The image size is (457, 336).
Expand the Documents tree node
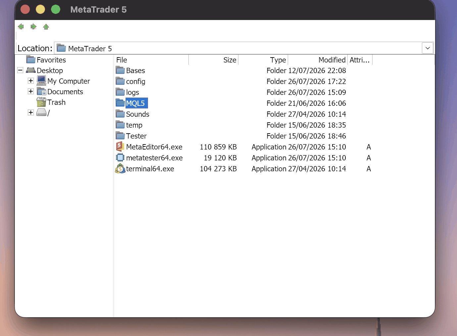31,91
